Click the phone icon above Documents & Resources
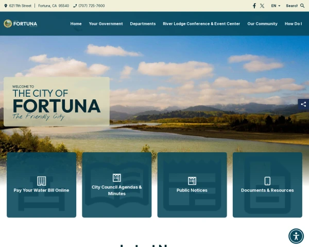Screen dimensions: 309x247 click(267, 181)
